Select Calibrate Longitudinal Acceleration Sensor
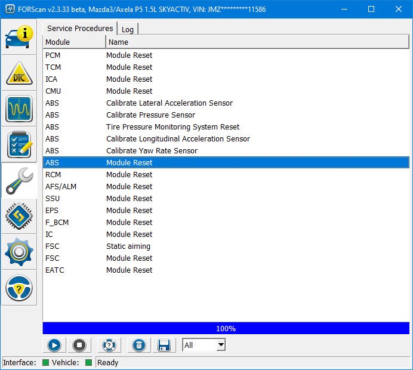The height and width of the screenshot is (370, 413). (226, 139)
